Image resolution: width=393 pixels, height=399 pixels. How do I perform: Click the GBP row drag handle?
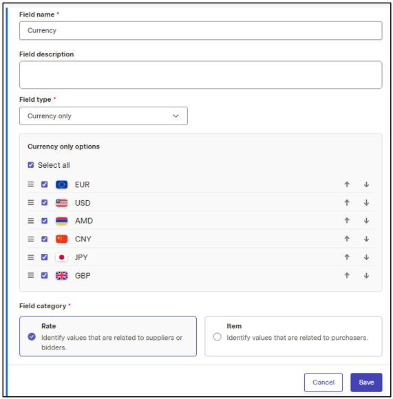pyautogui.click(x=31, y=275)
